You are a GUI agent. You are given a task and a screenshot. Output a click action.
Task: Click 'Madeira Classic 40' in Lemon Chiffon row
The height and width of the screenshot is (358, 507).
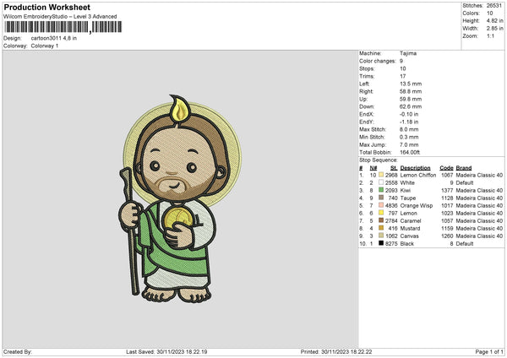[479, 175]
